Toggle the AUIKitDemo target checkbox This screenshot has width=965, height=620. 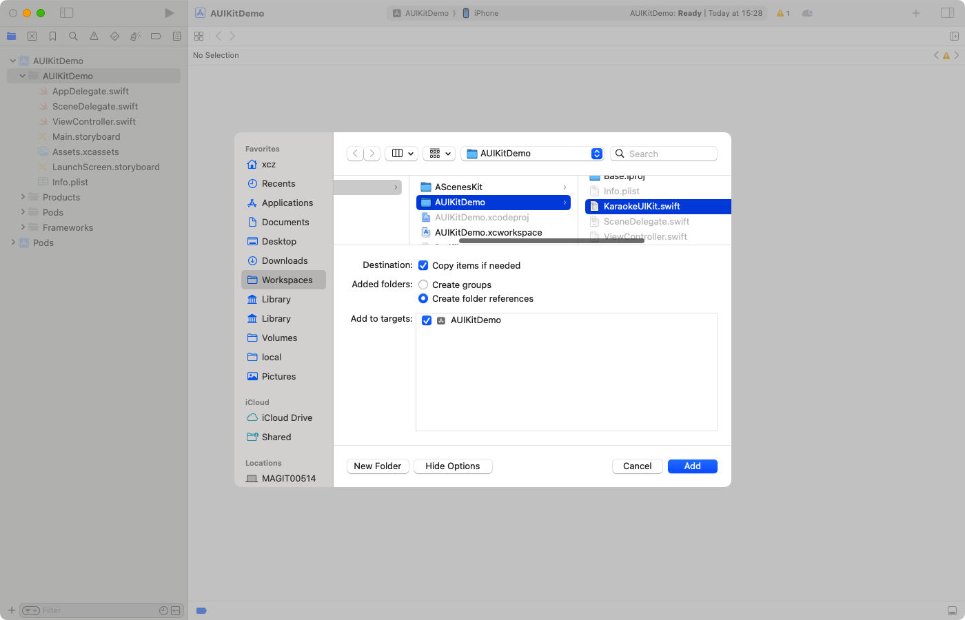pyautogui.click(x=427, y=320)
